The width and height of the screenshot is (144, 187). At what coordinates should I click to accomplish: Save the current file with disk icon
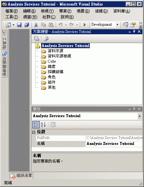pos(19,25)
